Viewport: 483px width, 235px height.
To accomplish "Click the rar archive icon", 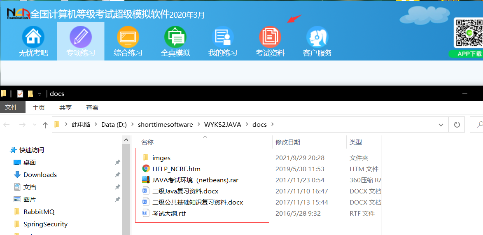I will tap(146, 180).
